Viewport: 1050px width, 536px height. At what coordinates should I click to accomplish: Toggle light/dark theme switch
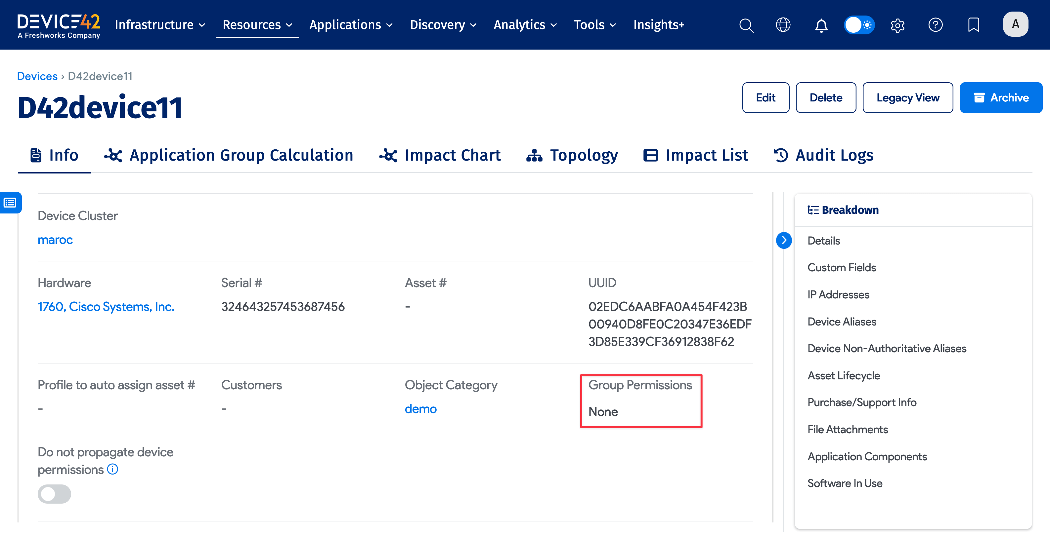point(859,25)
